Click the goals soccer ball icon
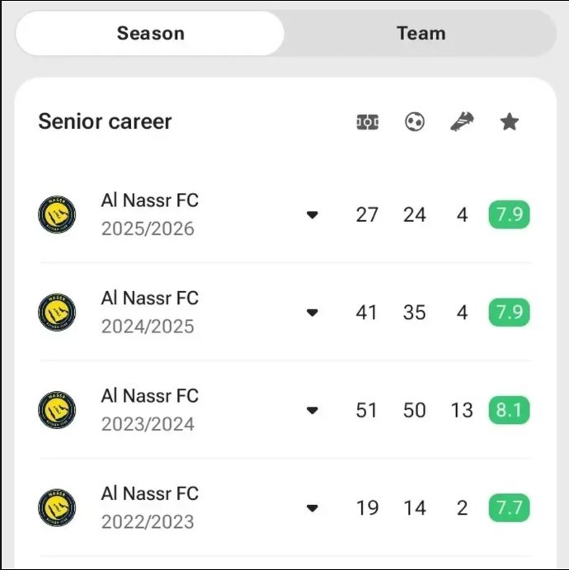The height and width of the screenshot is (570, 569). 415,122
